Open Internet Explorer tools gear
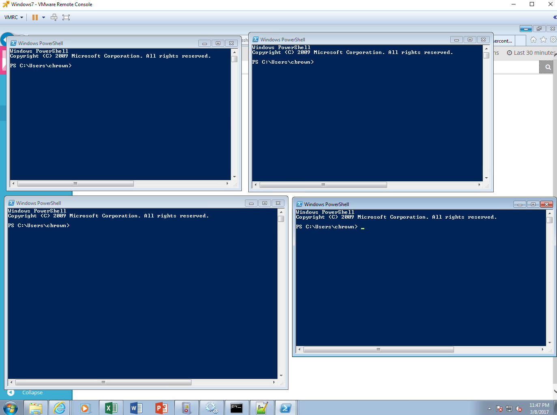 coord(553,39)
